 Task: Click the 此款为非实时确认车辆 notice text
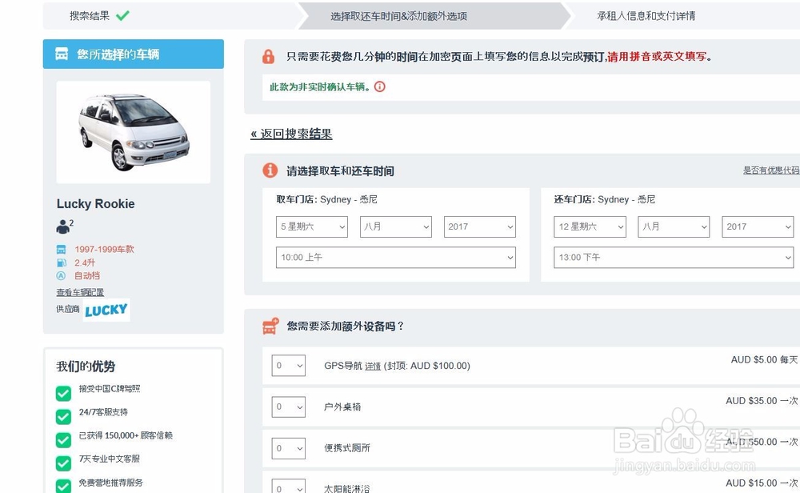(319, 86)
